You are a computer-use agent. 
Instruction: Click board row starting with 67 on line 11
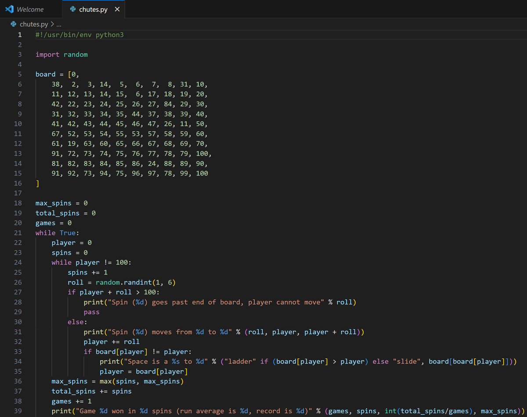click(x=130, y=134)
